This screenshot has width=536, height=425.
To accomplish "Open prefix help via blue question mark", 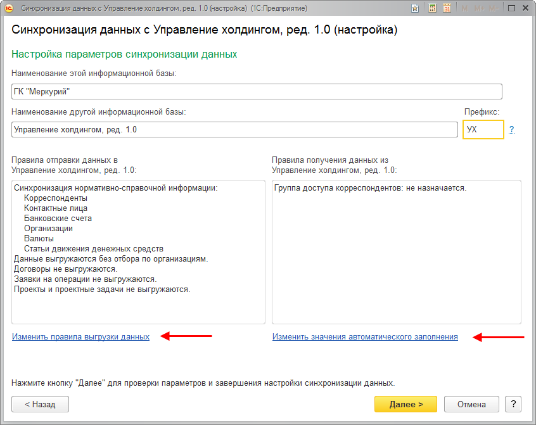I will click(x=511, y=129).
